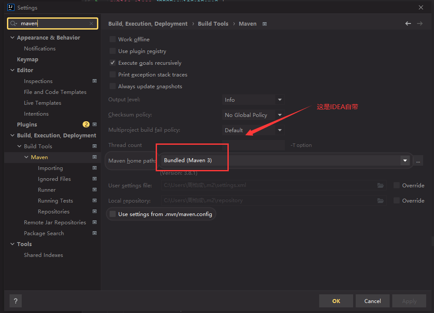
Task: Open the Keymap settings page
Action: pyautogui.click(x=28, y=60)
